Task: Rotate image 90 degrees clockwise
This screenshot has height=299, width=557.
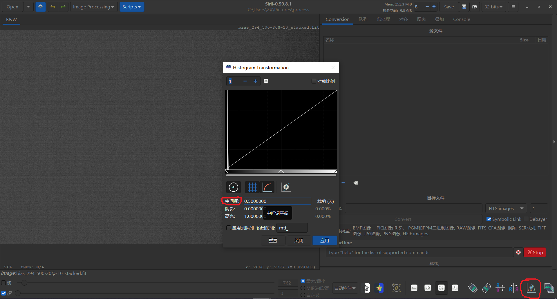Action: click(x=487, y=288)
